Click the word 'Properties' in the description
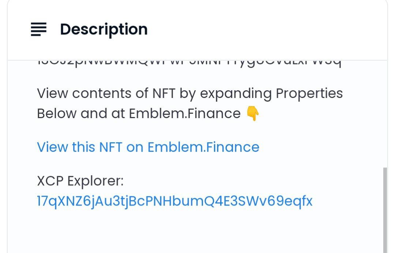Screen dimensions: 395x253 pos(309,94)
